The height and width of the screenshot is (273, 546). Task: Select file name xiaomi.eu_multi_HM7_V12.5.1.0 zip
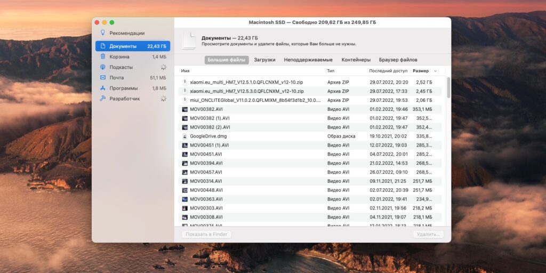246,82
